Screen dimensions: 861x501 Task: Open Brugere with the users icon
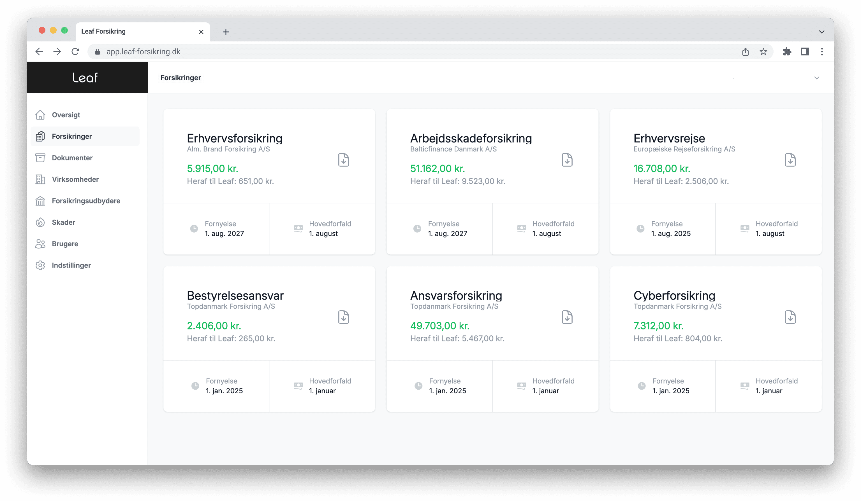point(40,244)
